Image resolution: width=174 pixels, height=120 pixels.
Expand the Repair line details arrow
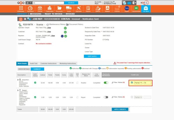click(x=18, y=90)
